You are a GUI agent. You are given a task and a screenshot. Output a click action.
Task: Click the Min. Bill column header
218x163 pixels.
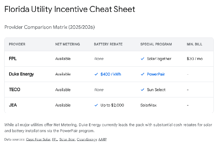[x=194, y=44]
